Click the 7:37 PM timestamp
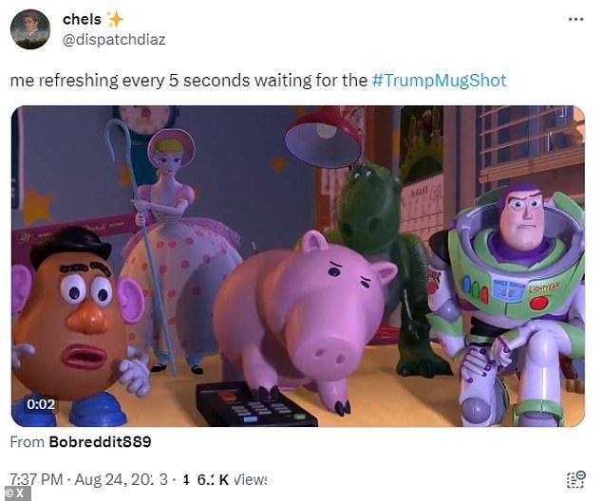Screen dimensions: 602x501 pos(36,479)
